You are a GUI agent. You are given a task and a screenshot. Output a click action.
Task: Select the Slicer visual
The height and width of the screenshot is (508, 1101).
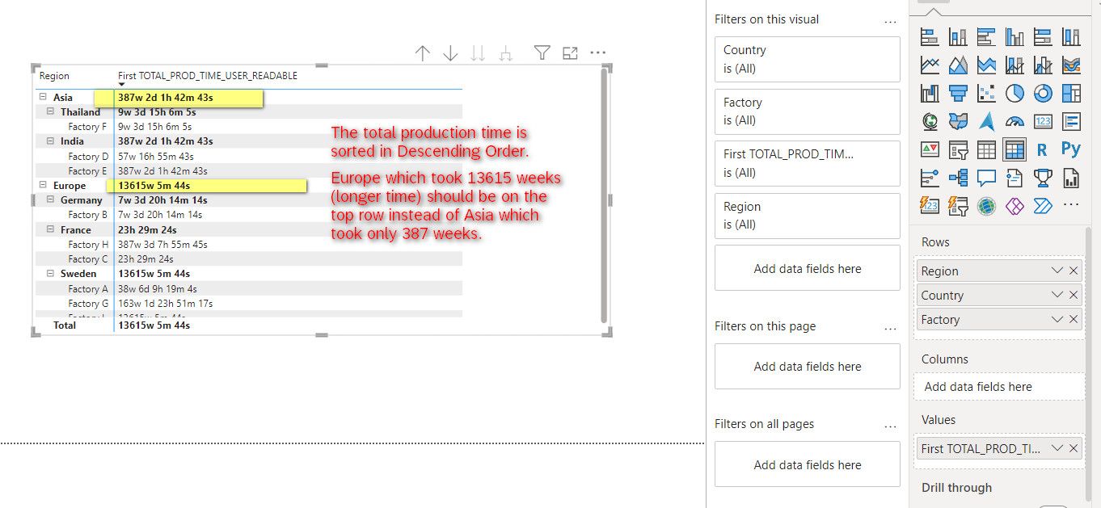(958, 149)
